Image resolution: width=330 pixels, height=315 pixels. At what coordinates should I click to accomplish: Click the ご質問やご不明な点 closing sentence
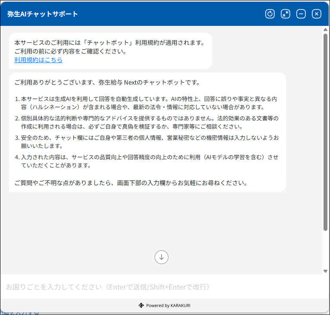[131, 183]
